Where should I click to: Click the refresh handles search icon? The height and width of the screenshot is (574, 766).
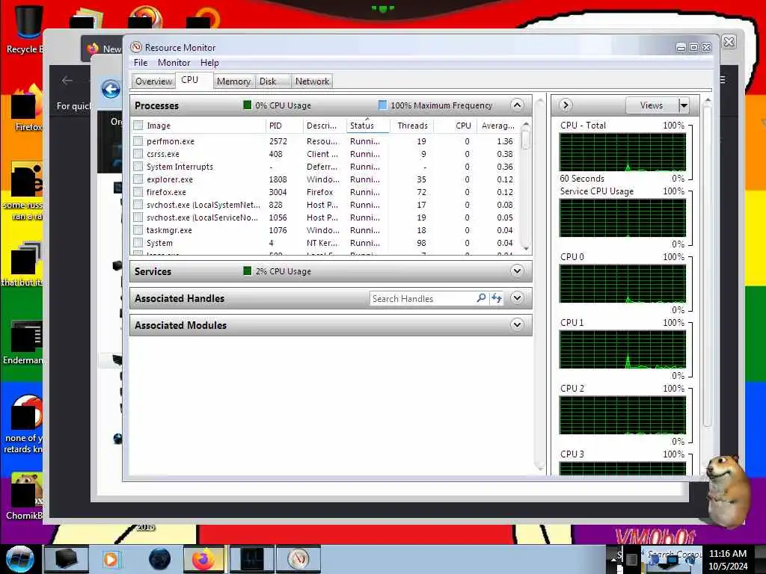[497, 297]
